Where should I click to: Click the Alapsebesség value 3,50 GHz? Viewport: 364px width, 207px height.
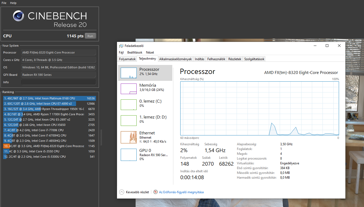click(x=286, y=144)
